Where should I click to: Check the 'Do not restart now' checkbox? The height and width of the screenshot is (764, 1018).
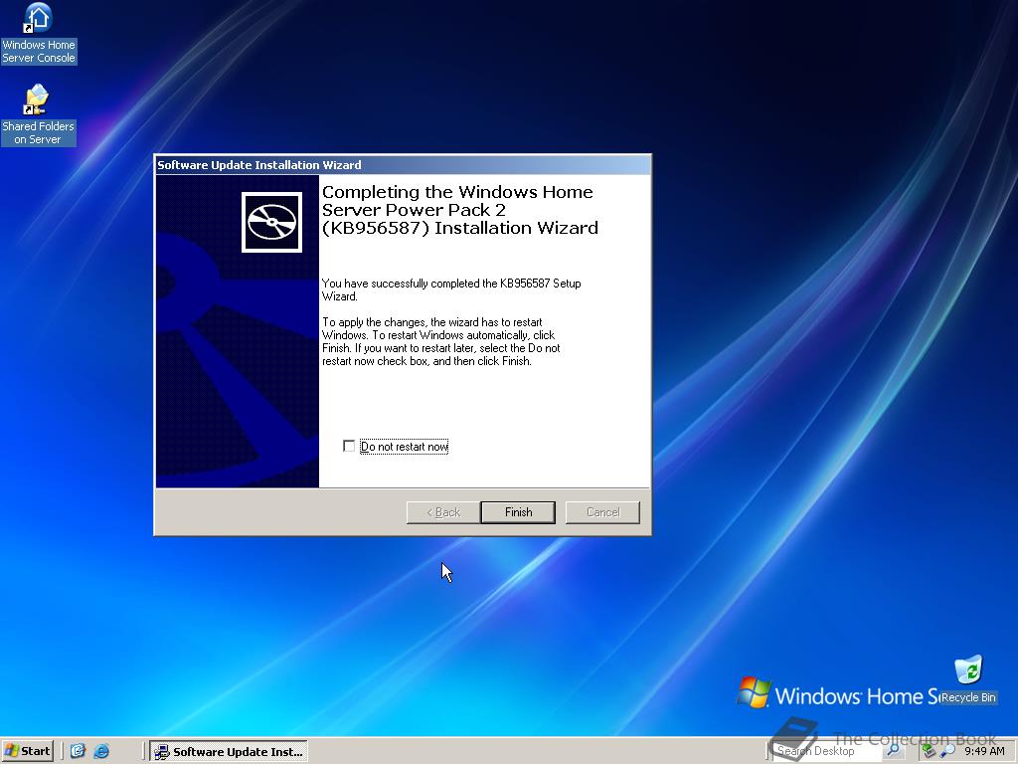pos(349,447)
